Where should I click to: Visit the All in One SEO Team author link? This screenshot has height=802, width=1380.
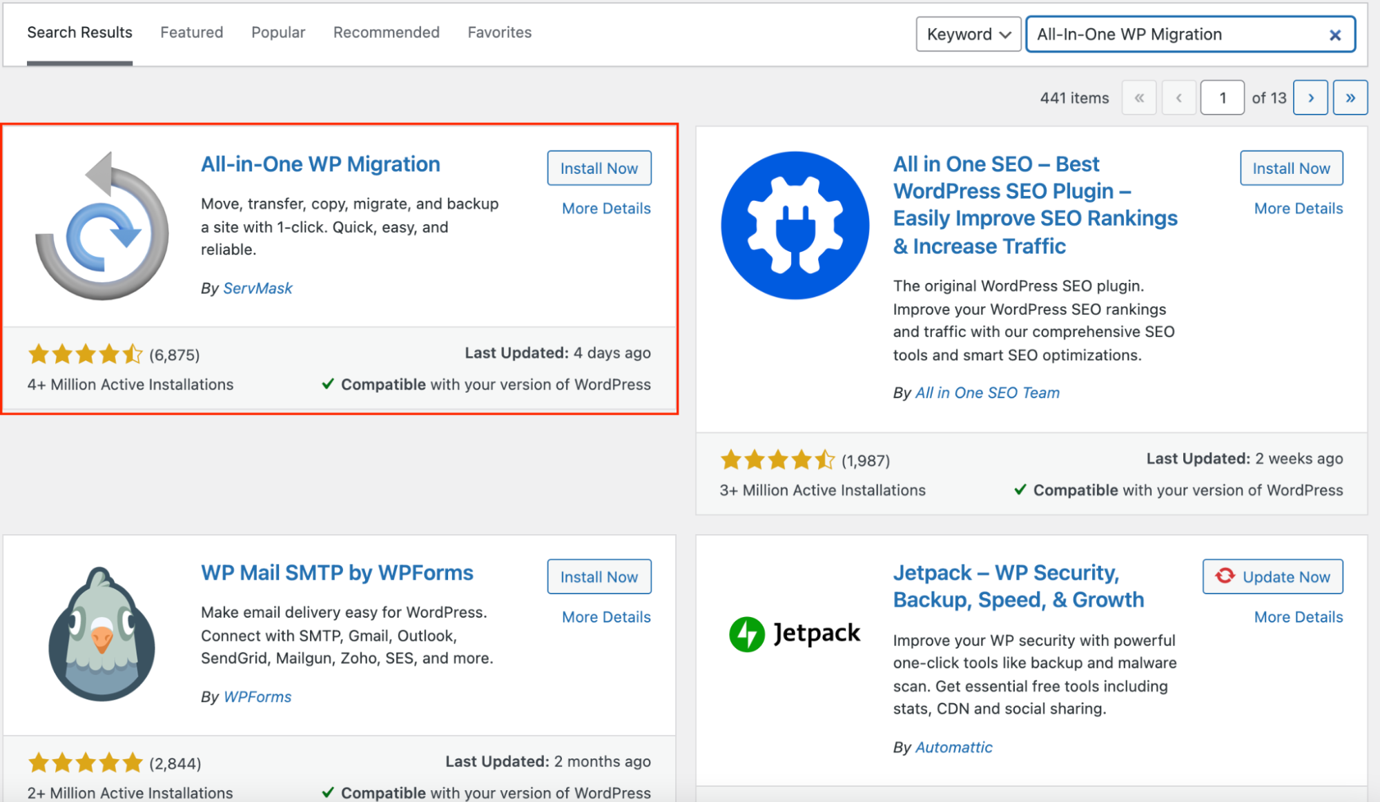tap(987, 393)
